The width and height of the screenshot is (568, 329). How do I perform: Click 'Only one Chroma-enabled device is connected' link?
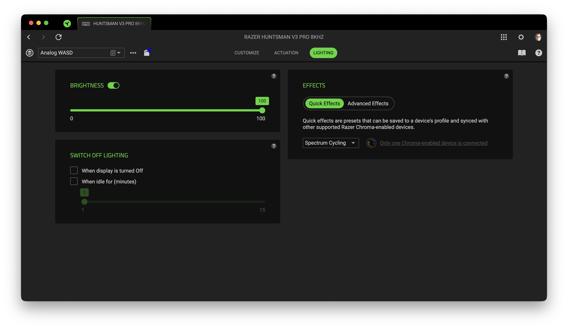point(433,143)
